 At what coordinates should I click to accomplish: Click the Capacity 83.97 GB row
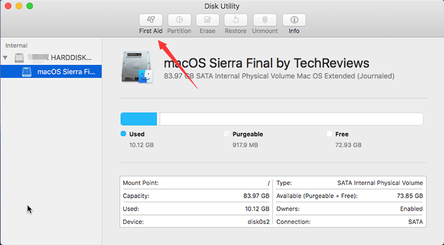(196, 196)
